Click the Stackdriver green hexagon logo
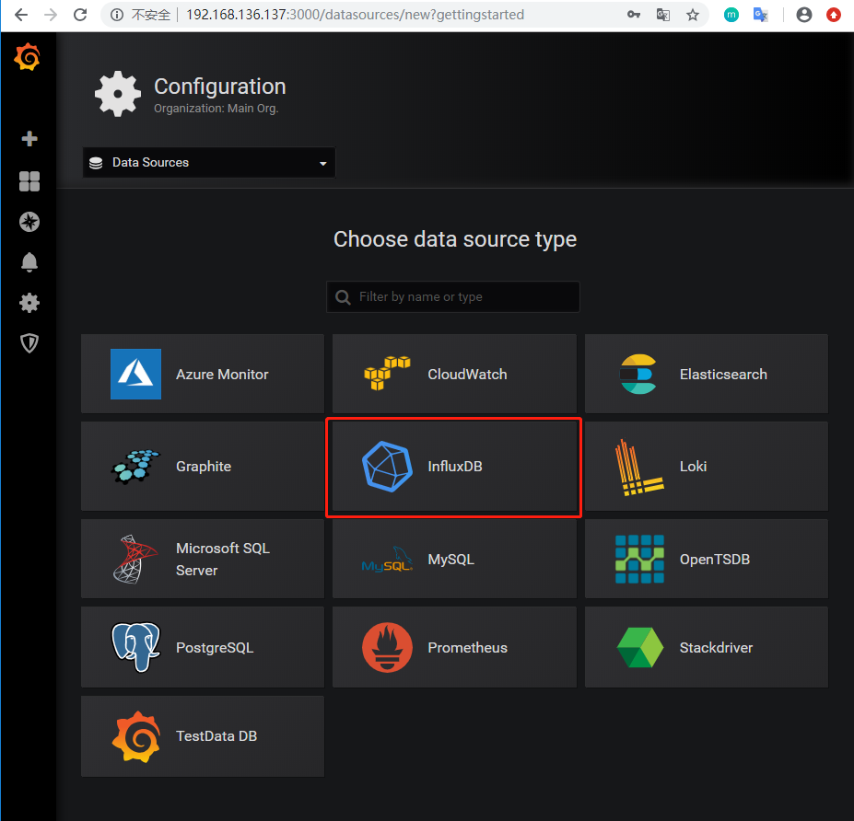The height and width of the screenshot is (821, 854). 640,647
